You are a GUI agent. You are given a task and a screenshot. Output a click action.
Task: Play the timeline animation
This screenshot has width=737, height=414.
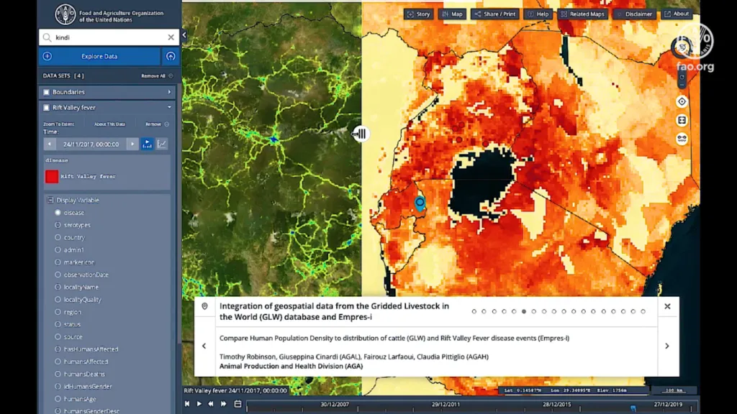[199, 404]
